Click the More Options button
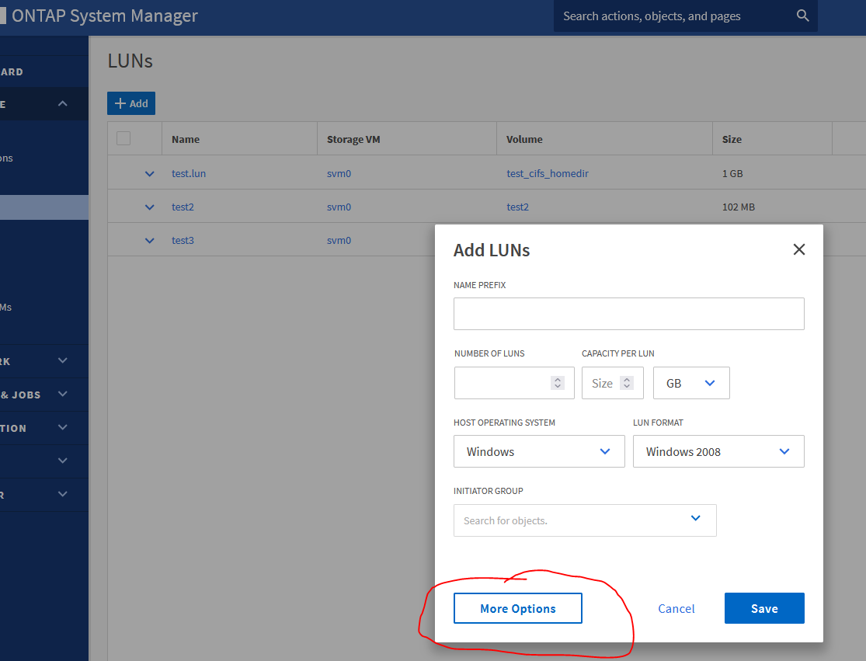This screenshot has width=866, height=661. tap(517, 608)
